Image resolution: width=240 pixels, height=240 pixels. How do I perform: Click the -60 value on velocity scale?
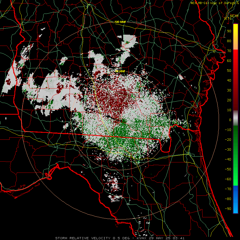click(228, 179)
